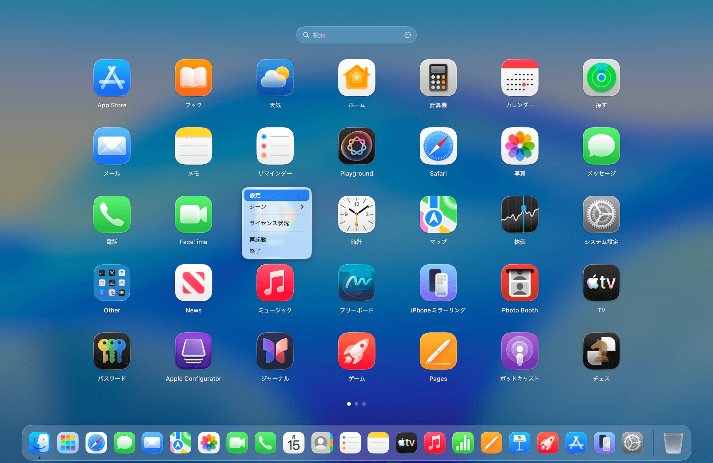Launch the メッセージ app in the grid
The width and height of the screenshot is (713, 463).
coord(601,146)
